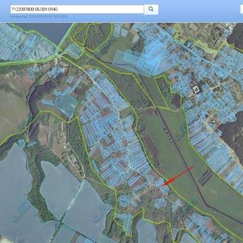Select the small blue parcel near the road junction
This screenshot has width=243, height=243.
pos(73,51)
